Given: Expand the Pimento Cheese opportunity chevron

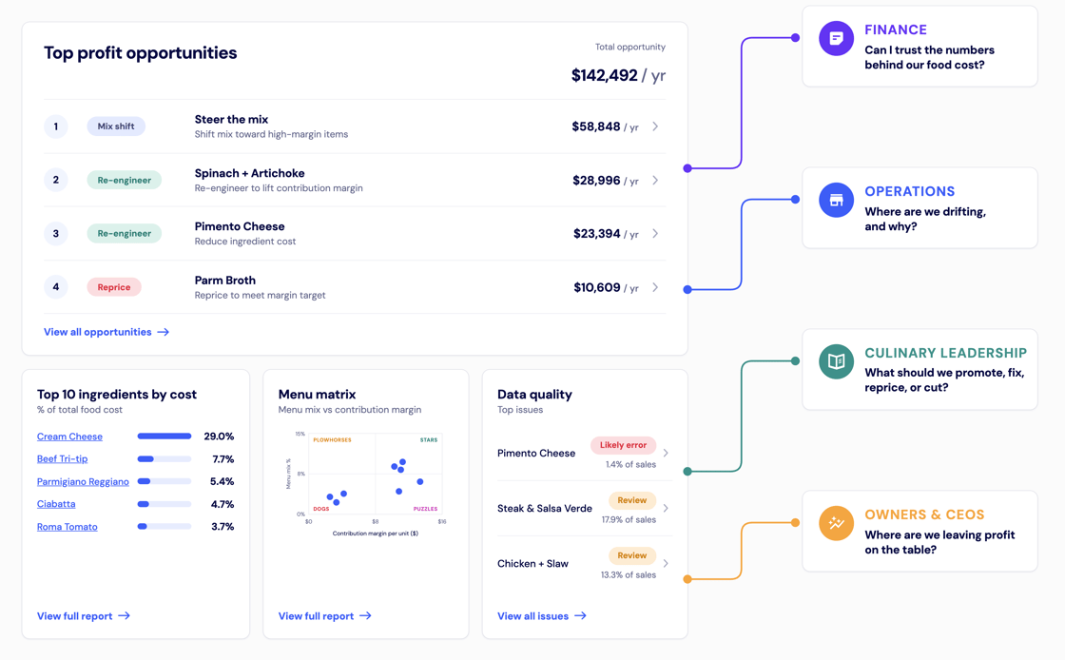Looking at the screenshot, I should click(x=655, y=234).
